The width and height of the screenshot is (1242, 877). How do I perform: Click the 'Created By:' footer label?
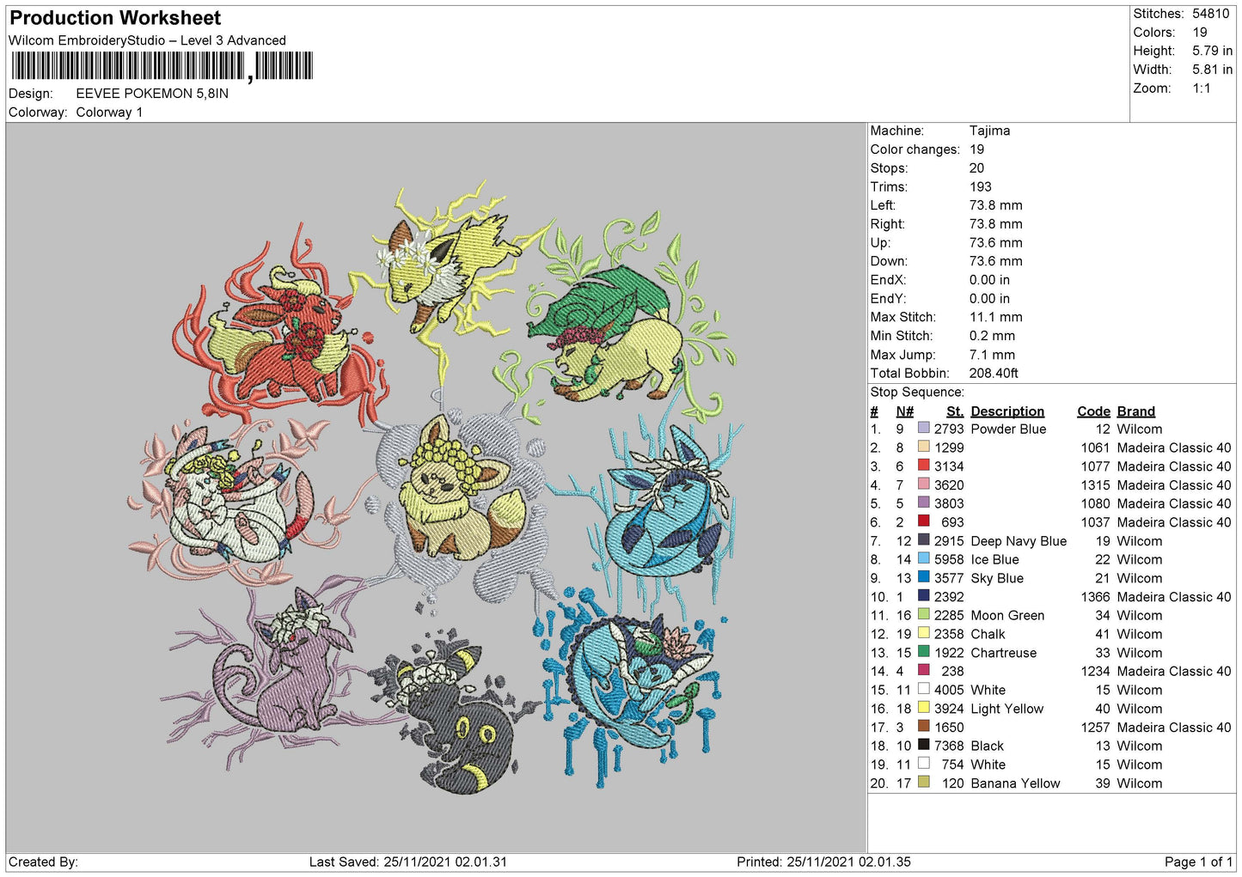[43, 862]
